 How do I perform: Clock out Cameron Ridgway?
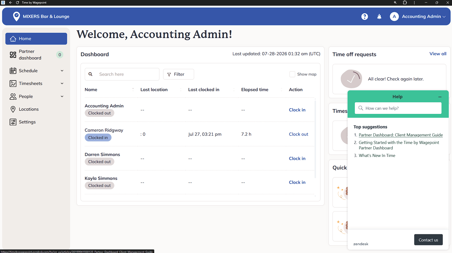tap(298, 134)
